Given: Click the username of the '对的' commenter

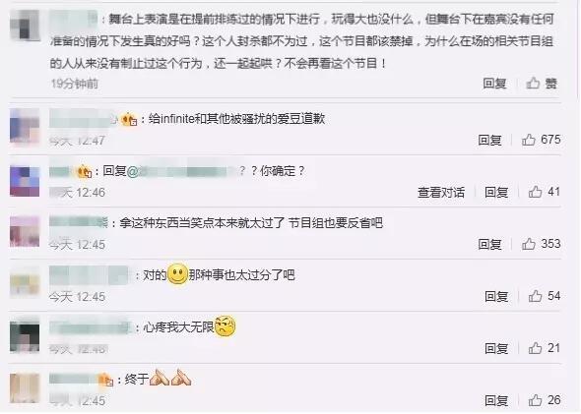Looking at the screenshot, I should tap(89, 275).
